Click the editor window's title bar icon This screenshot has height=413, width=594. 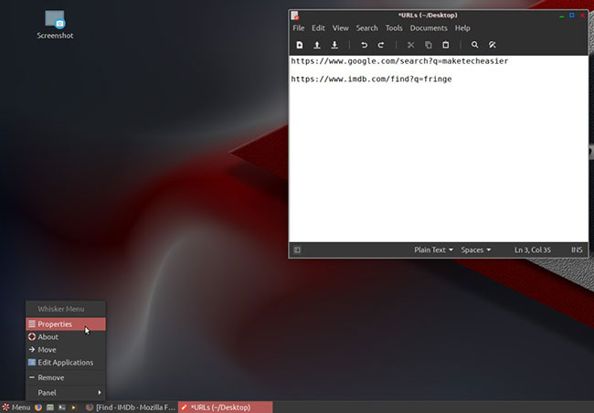(x=295, y=16)
